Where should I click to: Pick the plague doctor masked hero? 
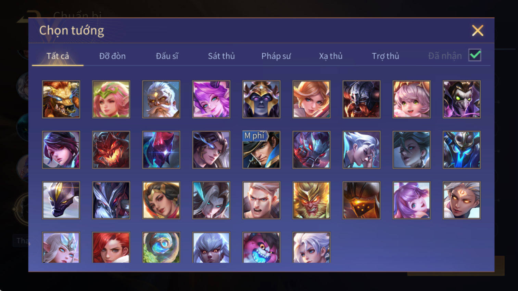[462, 100]
